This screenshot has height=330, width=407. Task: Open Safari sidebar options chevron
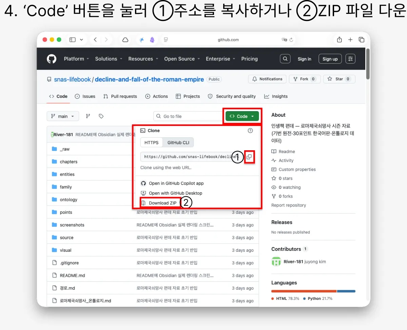[81, 40]
